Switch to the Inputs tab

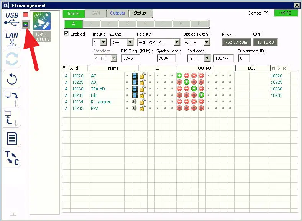pos(74,13)
